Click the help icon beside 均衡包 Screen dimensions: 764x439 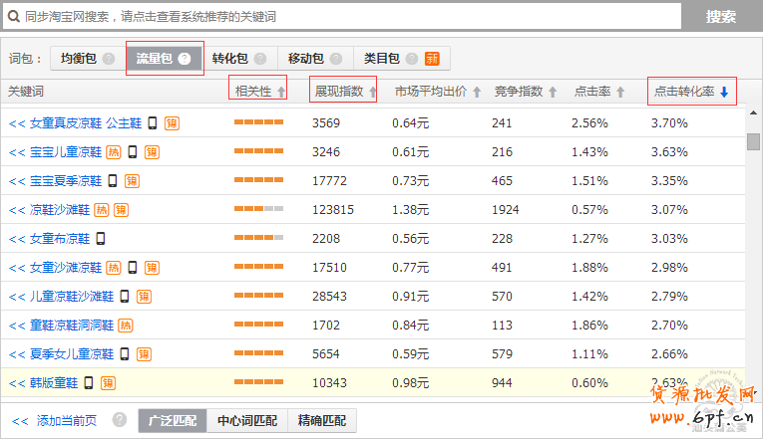click(107, 59)
